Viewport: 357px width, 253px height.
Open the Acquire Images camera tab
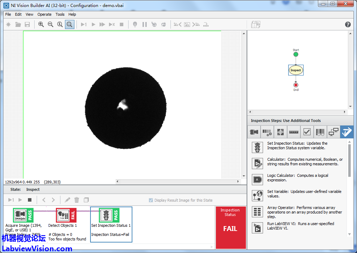[254, 132]
